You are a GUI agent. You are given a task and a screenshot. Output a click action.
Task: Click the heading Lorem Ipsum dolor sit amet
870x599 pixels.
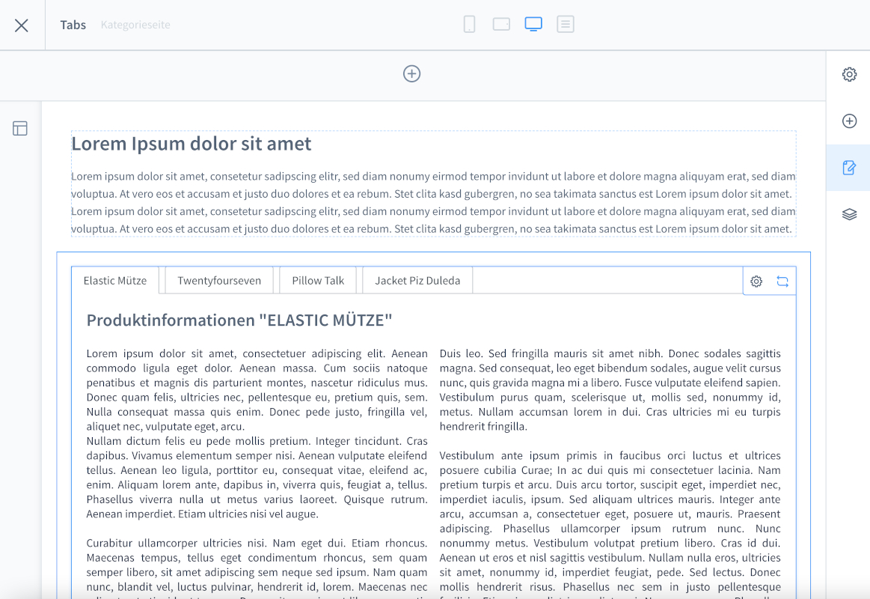[x=192, y=144]
